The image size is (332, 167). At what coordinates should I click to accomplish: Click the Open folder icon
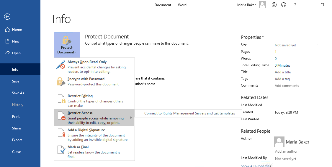pyautogui.click(x=7, y=53)
